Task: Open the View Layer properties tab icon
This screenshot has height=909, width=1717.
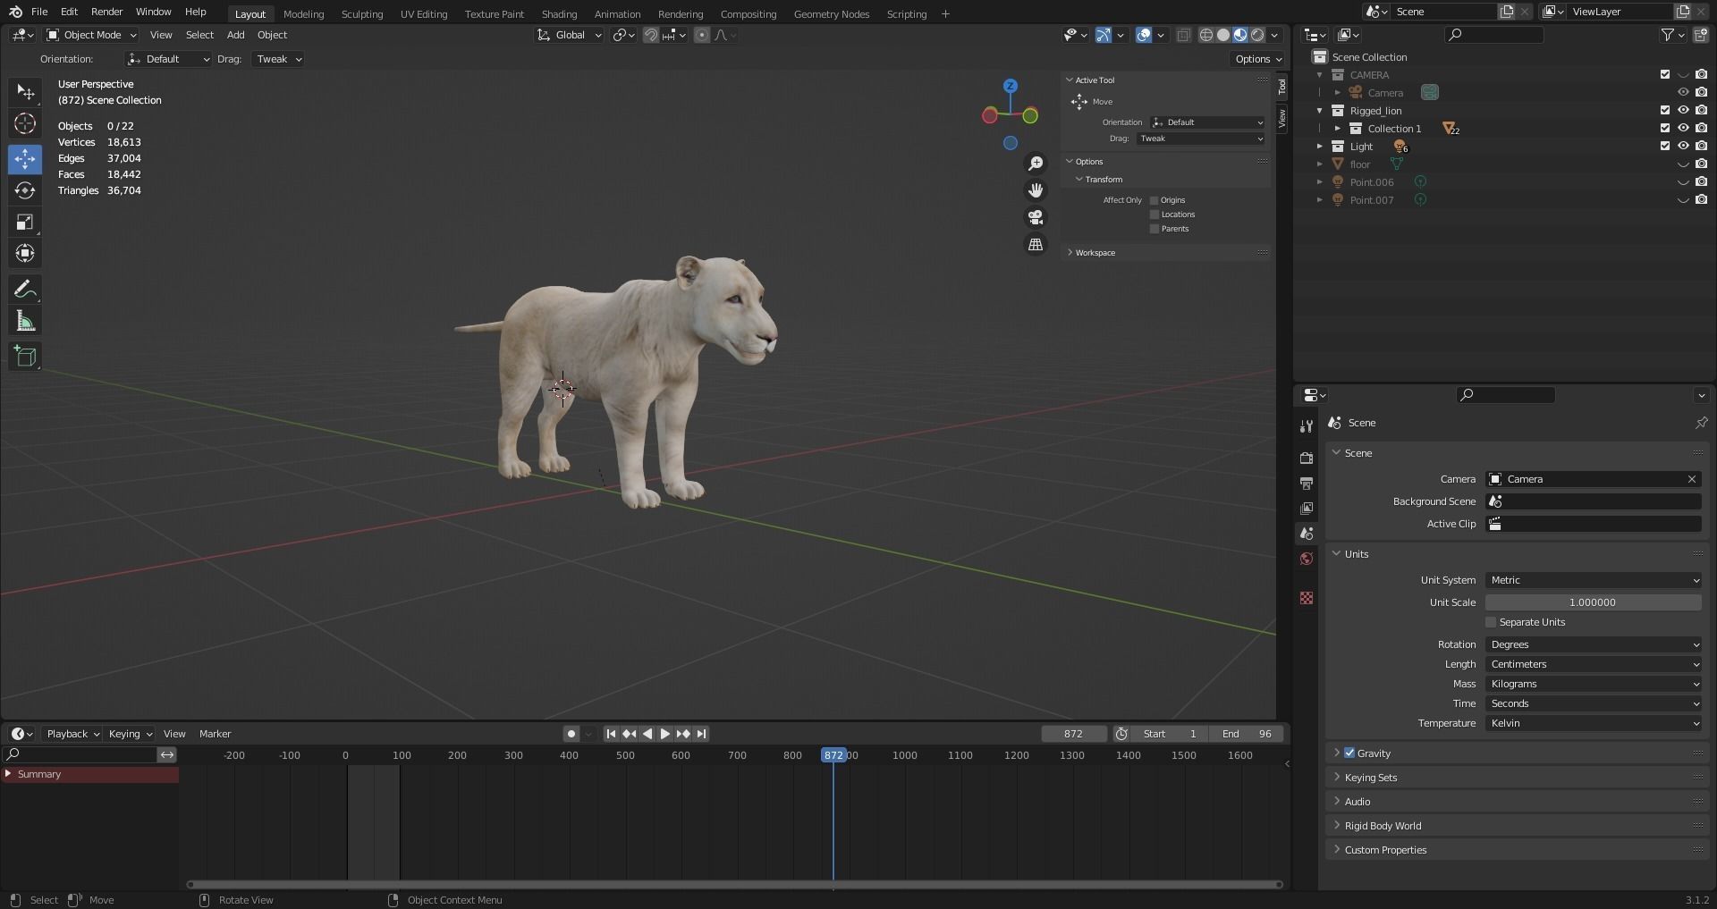Action: (x=1307, y=508)
